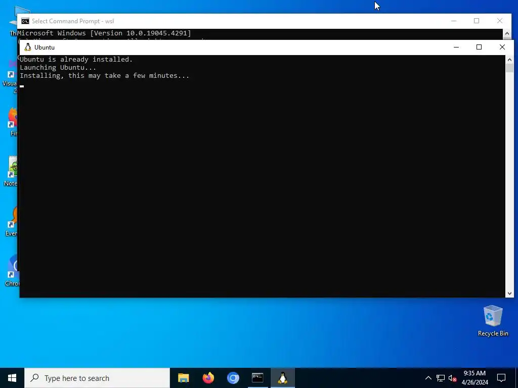Open the Recycle Bin desktop icon
This screenshot has height=388, width=518.
[493, 321]
